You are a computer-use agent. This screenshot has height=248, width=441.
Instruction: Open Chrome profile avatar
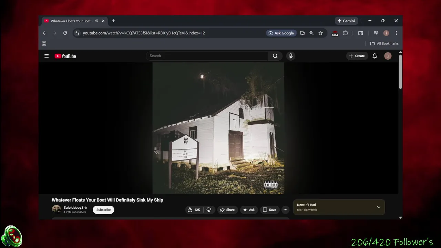(x=386, y=33)
